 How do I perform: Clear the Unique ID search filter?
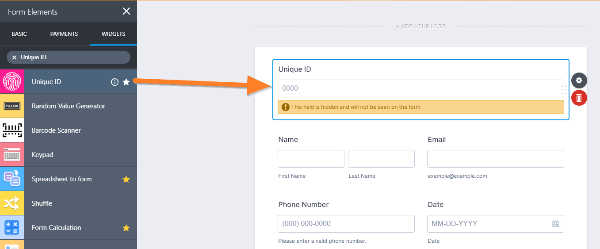pos(14,57)
